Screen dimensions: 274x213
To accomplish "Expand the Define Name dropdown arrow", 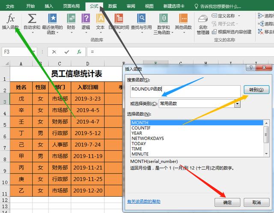I will (239, 16).
